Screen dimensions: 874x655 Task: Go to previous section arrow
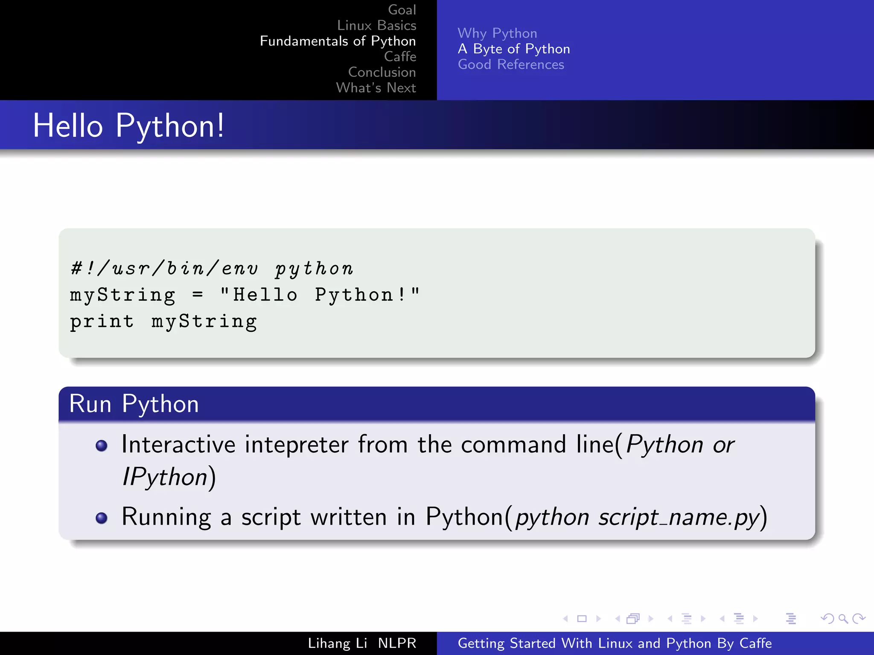(x=722, y=618)
